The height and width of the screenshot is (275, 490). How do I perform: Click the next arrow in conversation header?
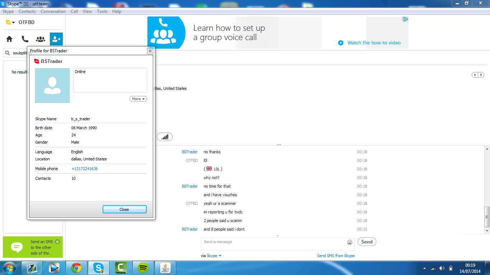tap(481, 75)
